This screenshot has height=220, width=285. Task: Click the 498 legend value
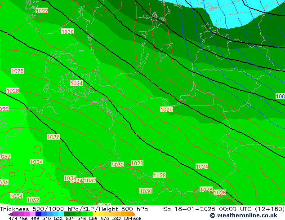(x=35, y=218)
